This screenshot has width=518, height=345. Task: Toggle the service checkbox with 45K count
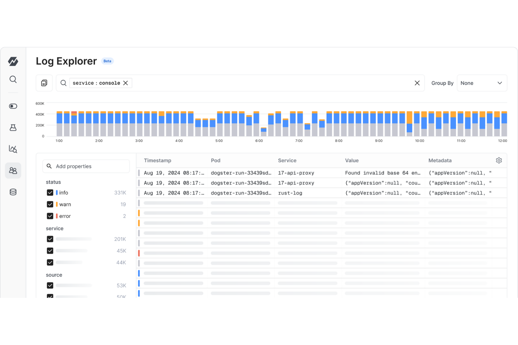(x=50, y=251)
